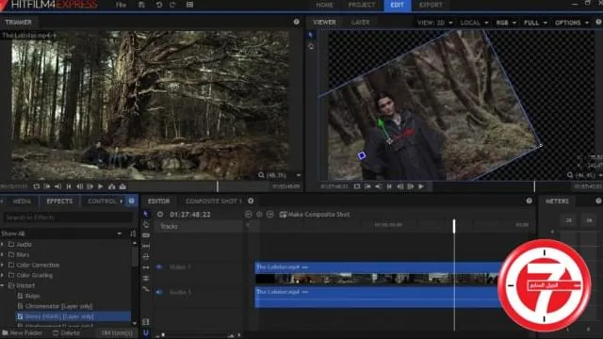603x339 pixels.
Task: Click the Delete button in Effects panel
Action: coord(67,332)
